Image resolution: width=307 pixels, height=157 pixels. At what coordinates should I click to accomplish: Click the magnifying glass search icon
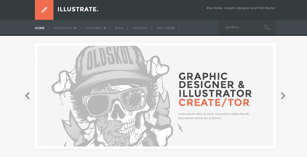pos(267,27)
